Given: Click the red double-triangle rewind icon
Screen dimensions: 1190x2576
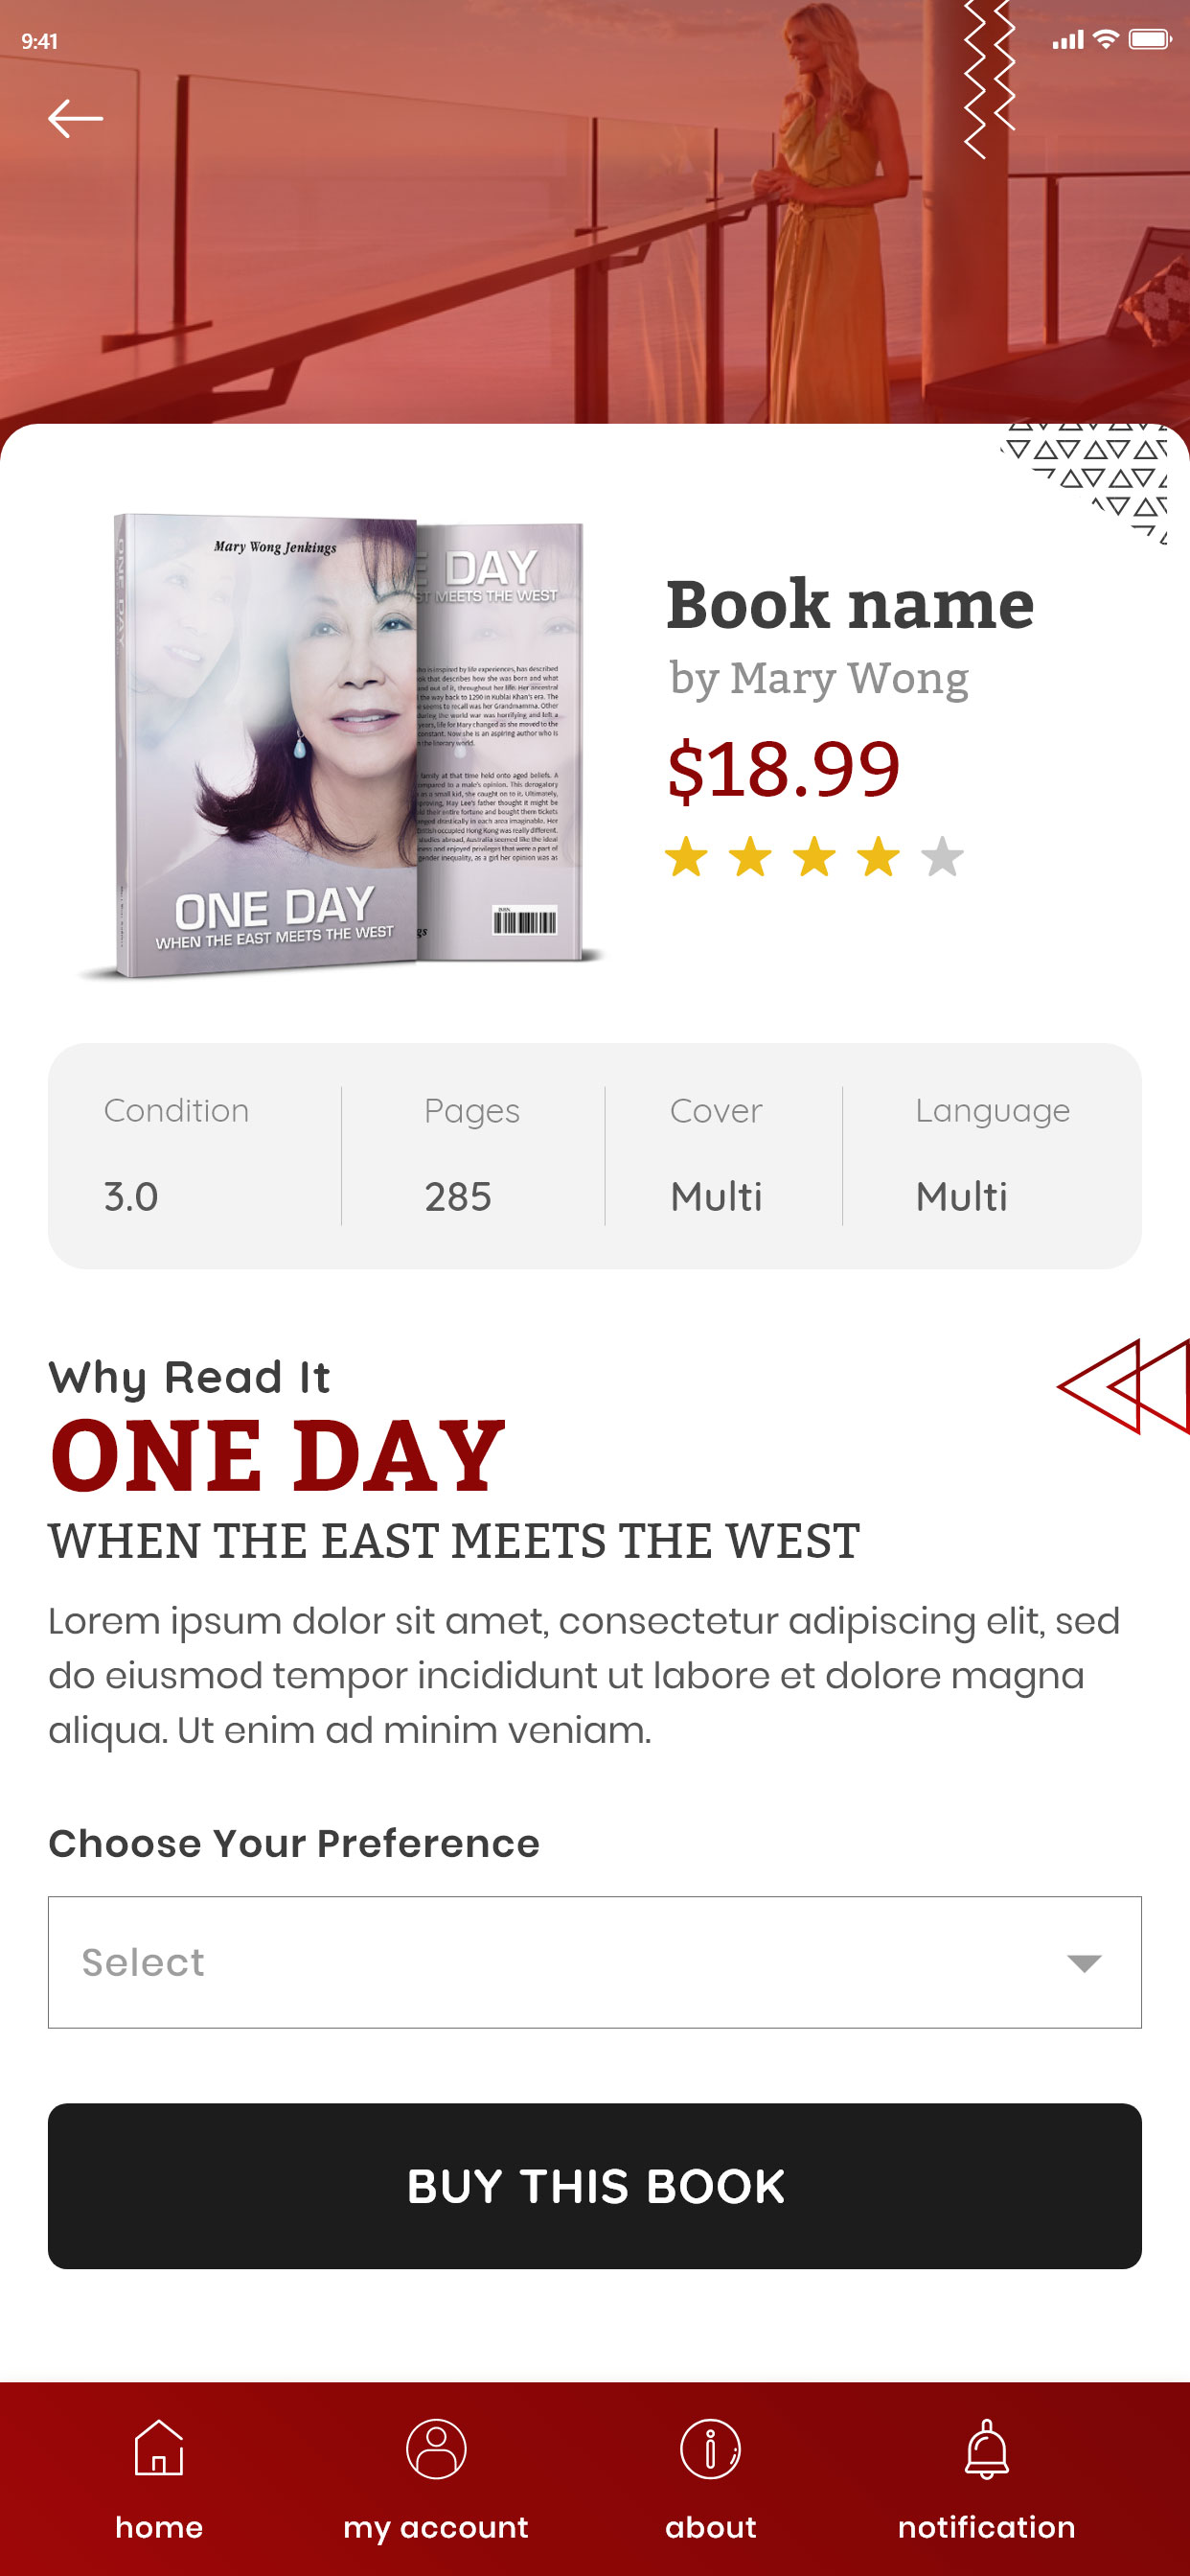Looking at the screenshot, I should (1125, 1386).
